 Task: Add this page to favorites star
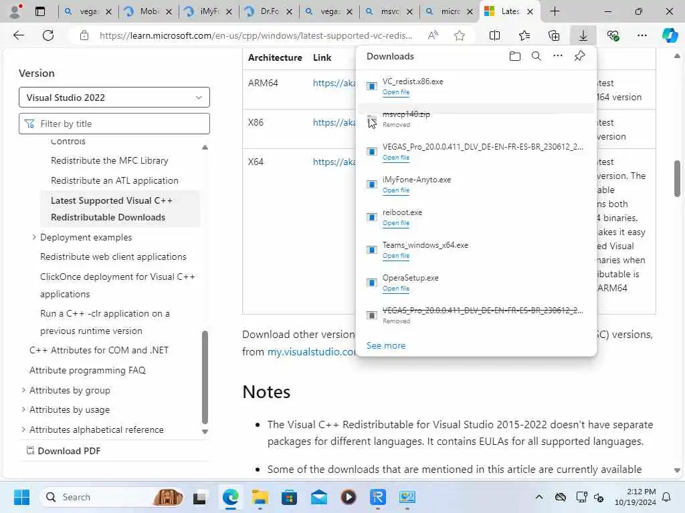coord(459,35)
